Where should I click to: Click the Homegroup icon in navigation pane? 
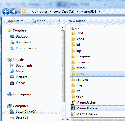pos(9,94)
